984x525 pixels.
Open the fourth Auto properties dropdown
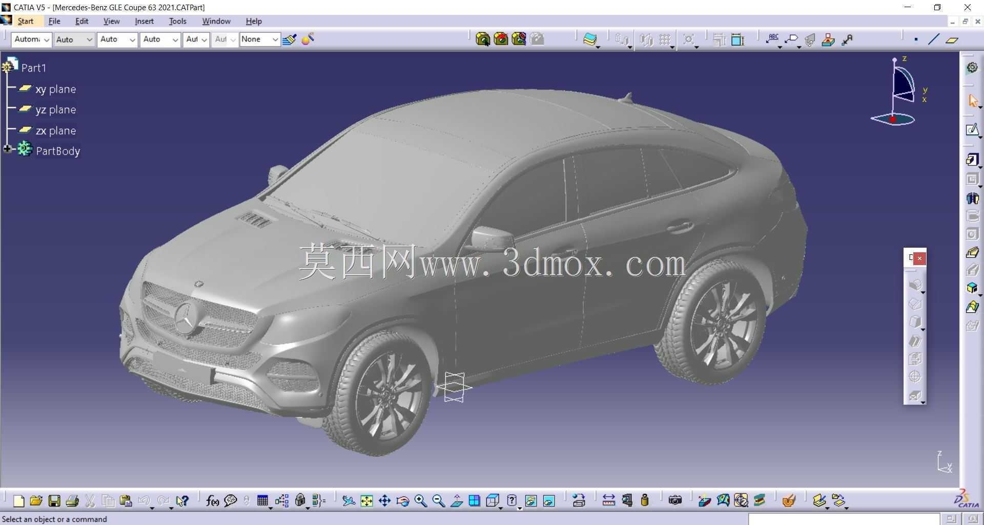[x=160, y=39]
